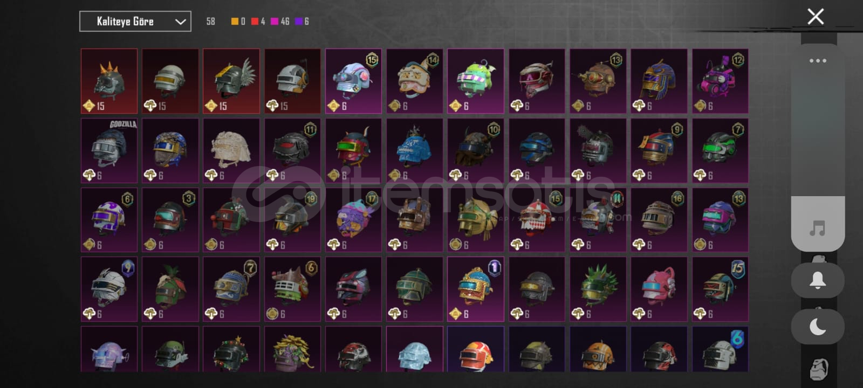The width and height of the screenshot is (863, 388).
Task: Select the green spiky dragon helmet
Action: [598, 289]
